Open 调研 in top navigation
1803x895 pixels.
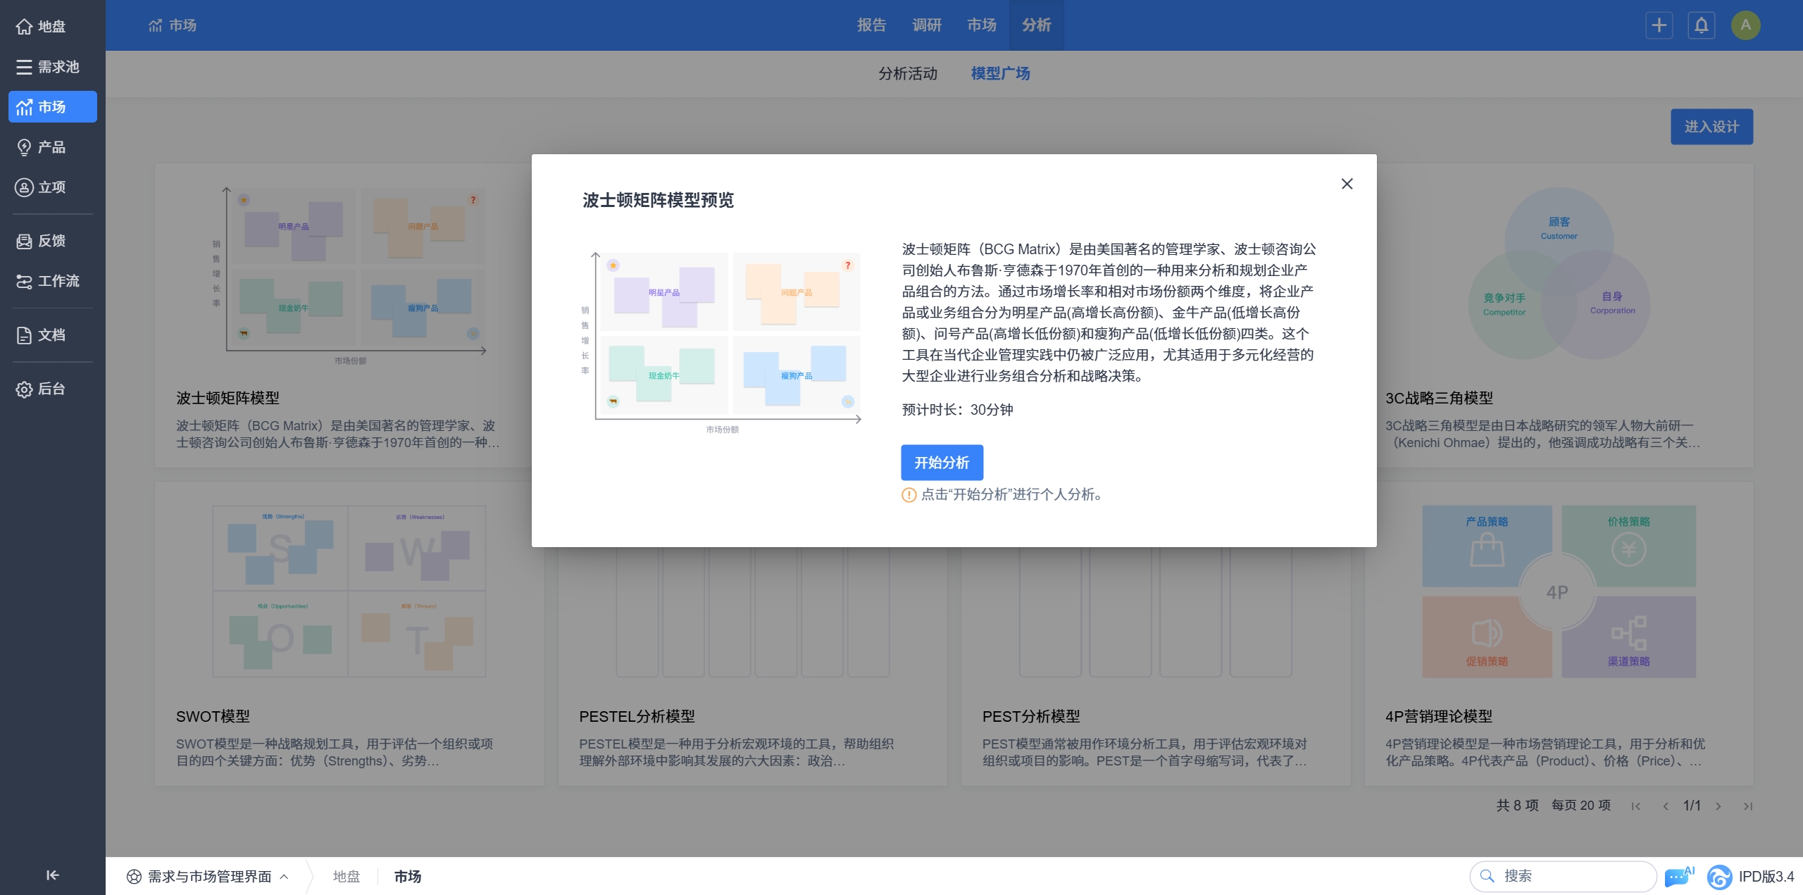(926, 25)
